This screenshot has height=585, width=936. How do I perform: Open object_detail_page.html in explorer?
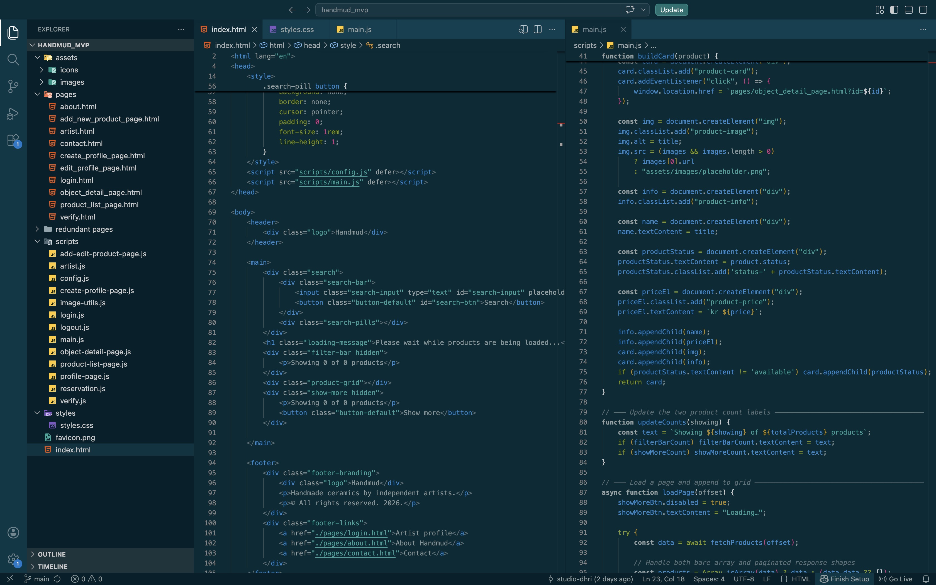101,192
